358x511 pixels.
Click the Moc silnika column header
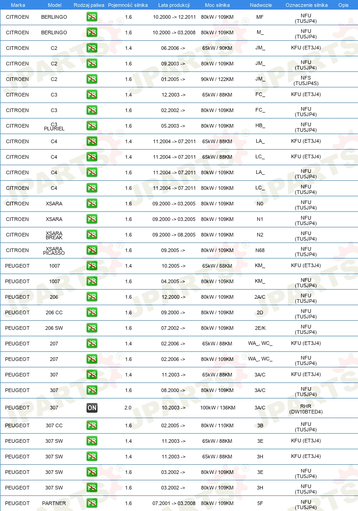217,5
